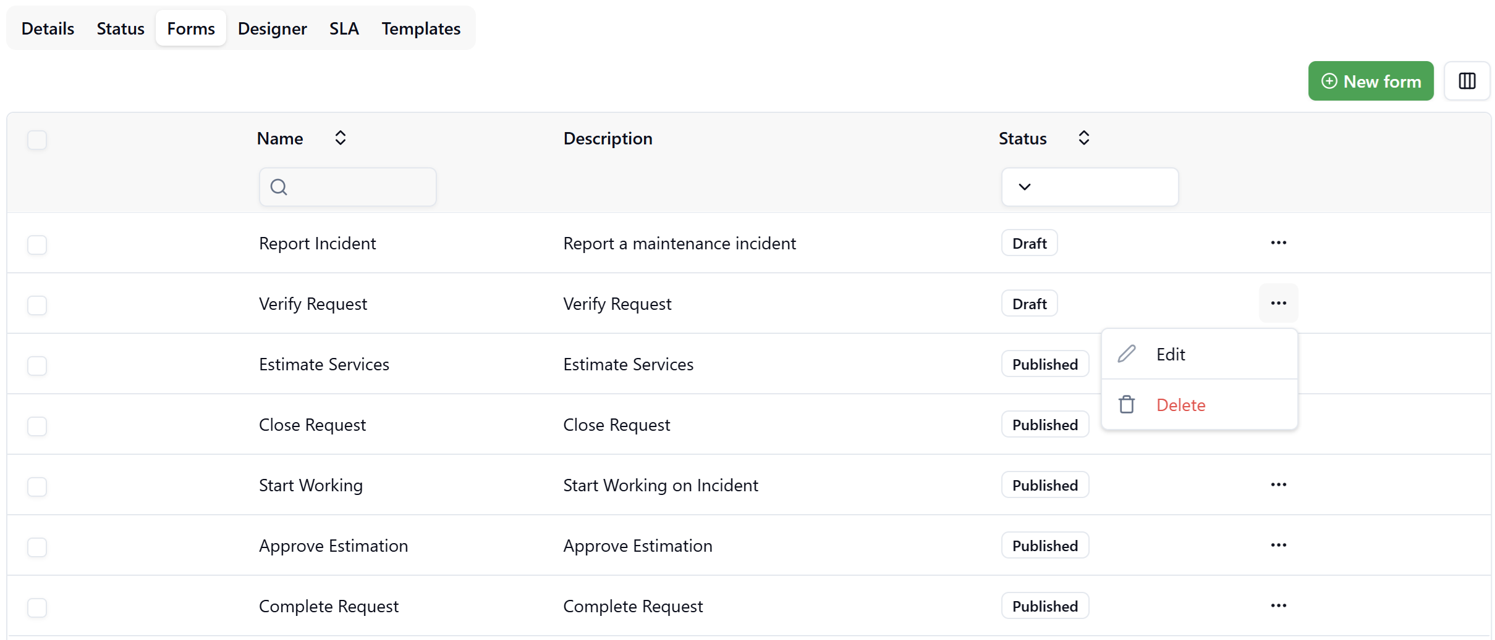Check the Report Incident row checkbox
The width and height of the screenshot is (1495, 640).
coord(37,244)
